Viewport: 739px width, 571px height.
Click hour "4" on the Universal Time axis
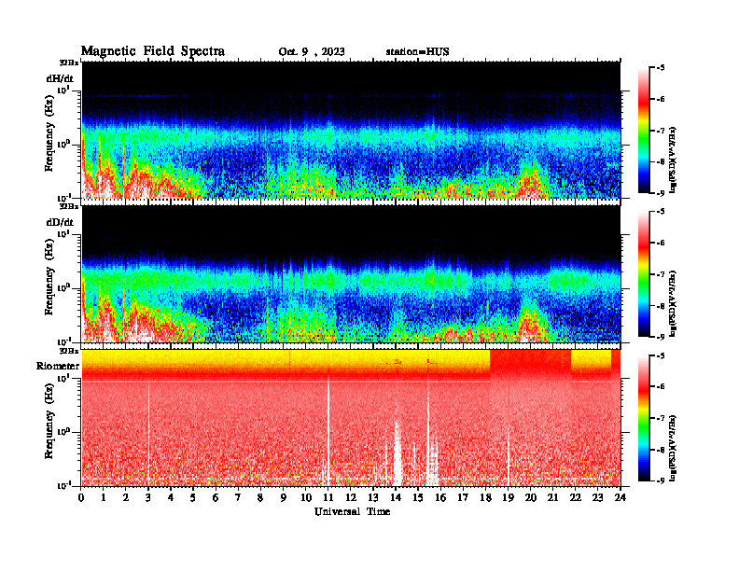click(171, 497)
